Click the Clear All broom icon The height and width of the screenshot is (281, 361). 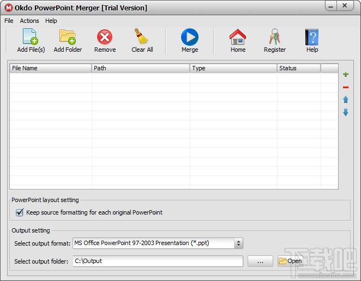coord(142,36)
